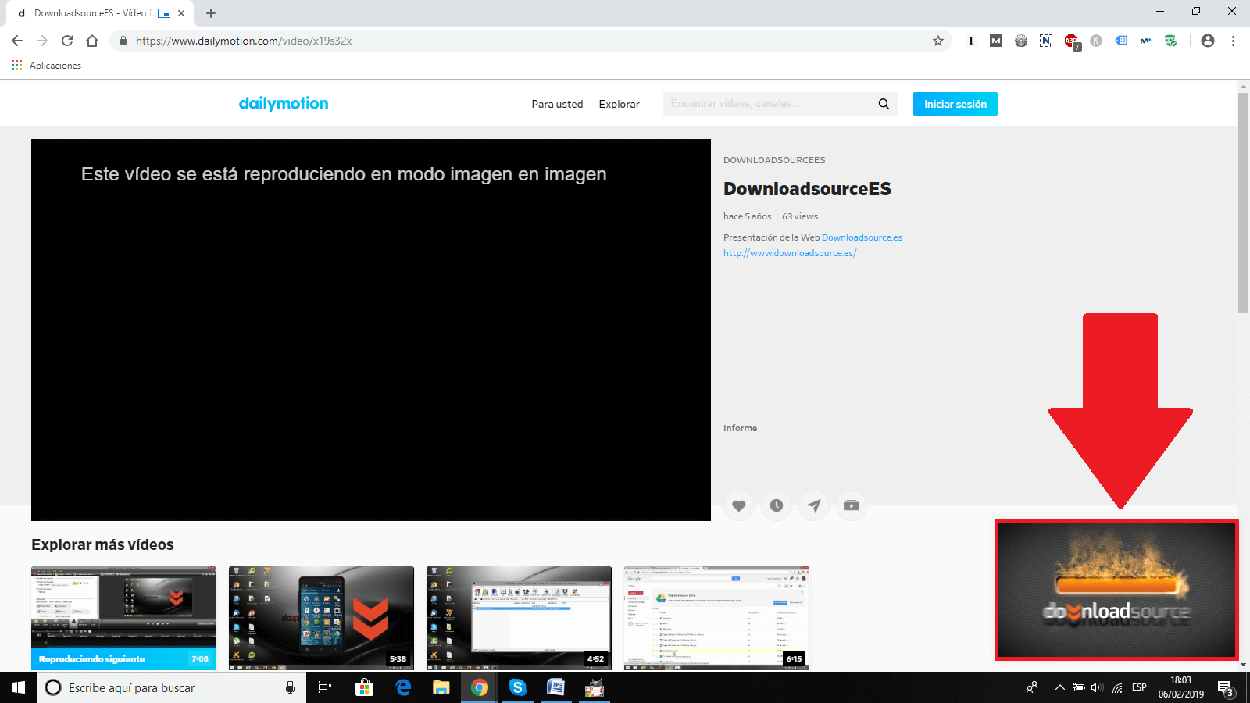Click Iniciar sesión button
Screen dimensions: 1250x703
pos(955,104)
